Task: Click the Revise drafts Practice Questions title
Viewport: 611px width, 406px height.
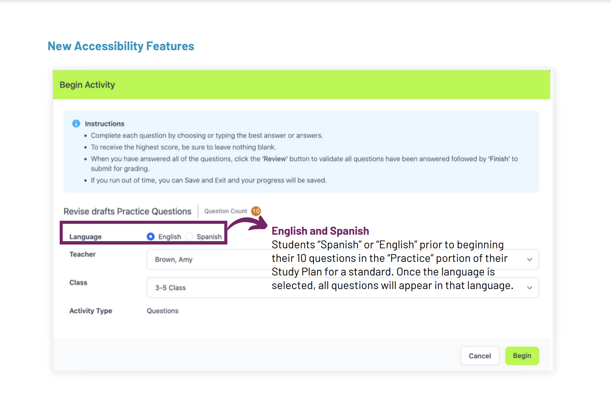Action: 127,211
